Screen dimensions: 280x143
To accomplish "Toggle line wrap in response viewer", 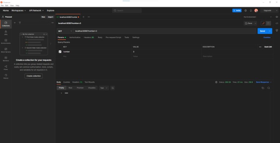I will tap(112, 88).
